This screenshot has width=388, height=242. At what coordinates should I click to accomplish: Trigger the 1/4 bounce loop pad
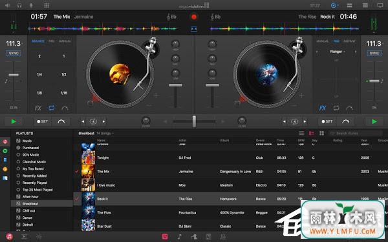click(x=39, y=74)
